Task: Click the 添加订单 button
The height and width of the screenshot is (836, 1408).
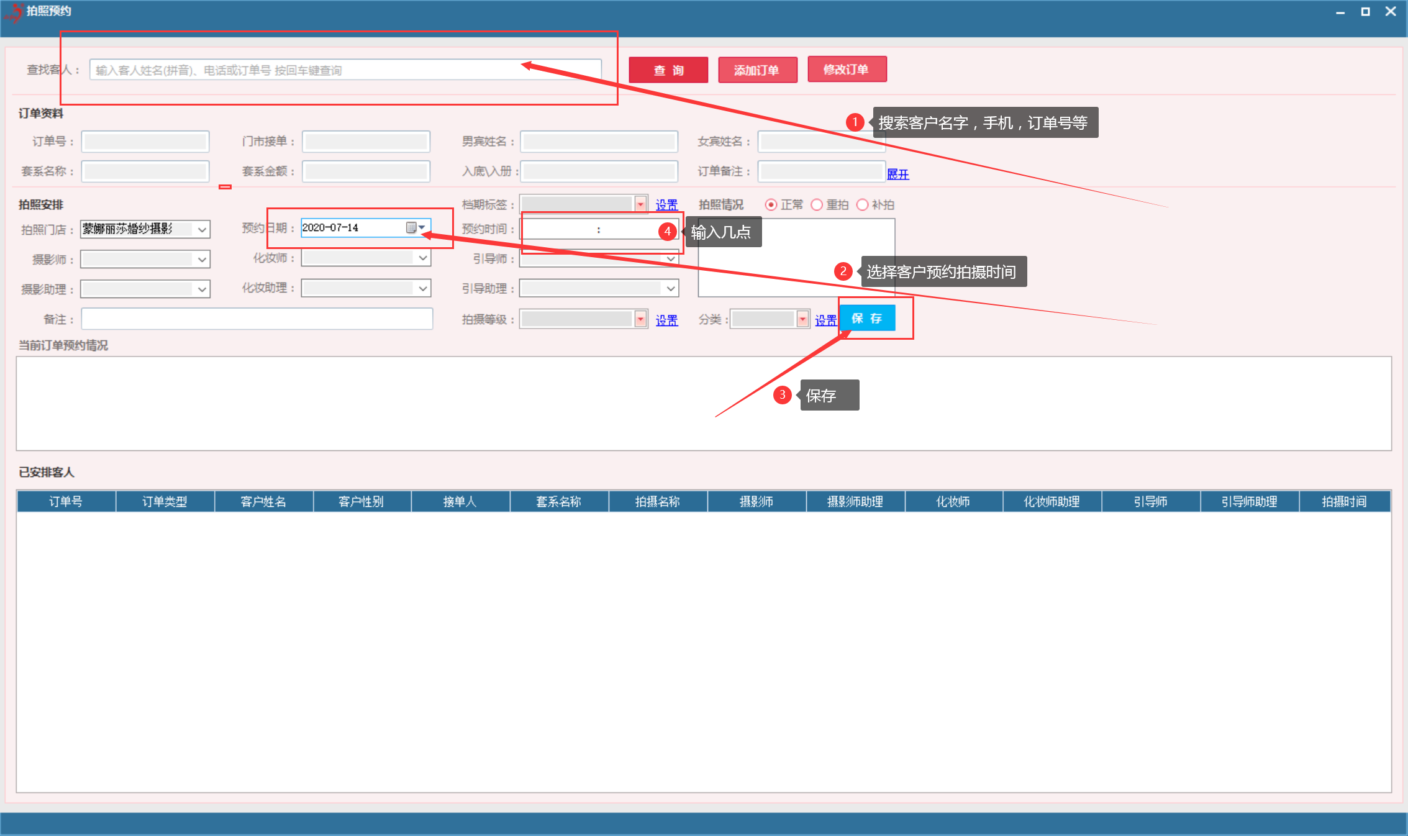Action: 757,70
